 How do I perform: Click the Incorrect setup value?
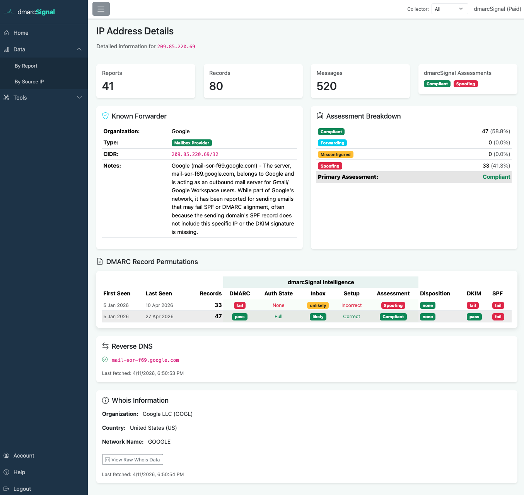[352, 305]
